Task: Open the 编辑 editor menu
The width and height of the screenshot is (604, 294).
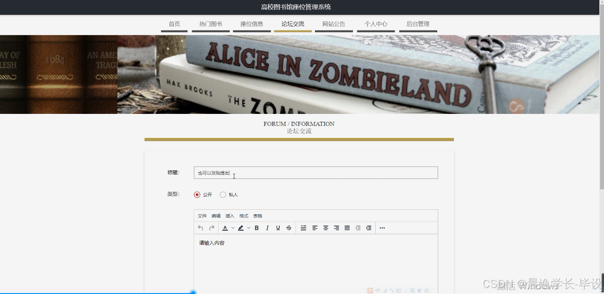Action: pos(216,216)
